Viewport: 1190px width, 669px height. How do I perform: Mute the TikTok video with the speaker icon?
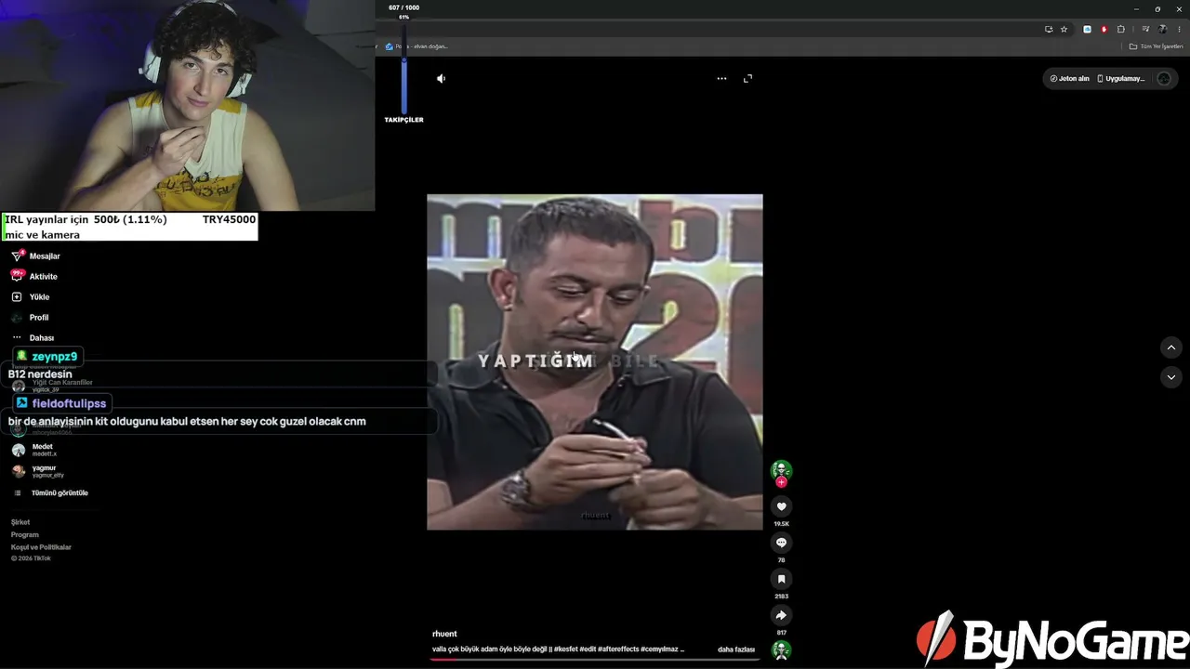click(x=441, y=79)
